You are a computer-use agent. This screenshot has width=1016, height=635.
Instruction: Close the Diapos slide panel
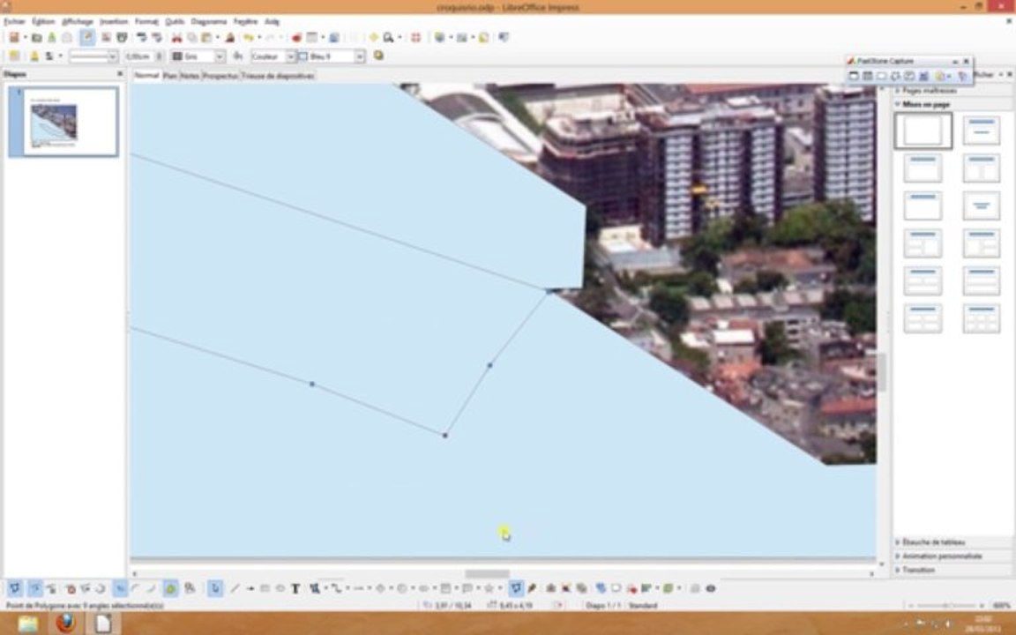(120, 74)
